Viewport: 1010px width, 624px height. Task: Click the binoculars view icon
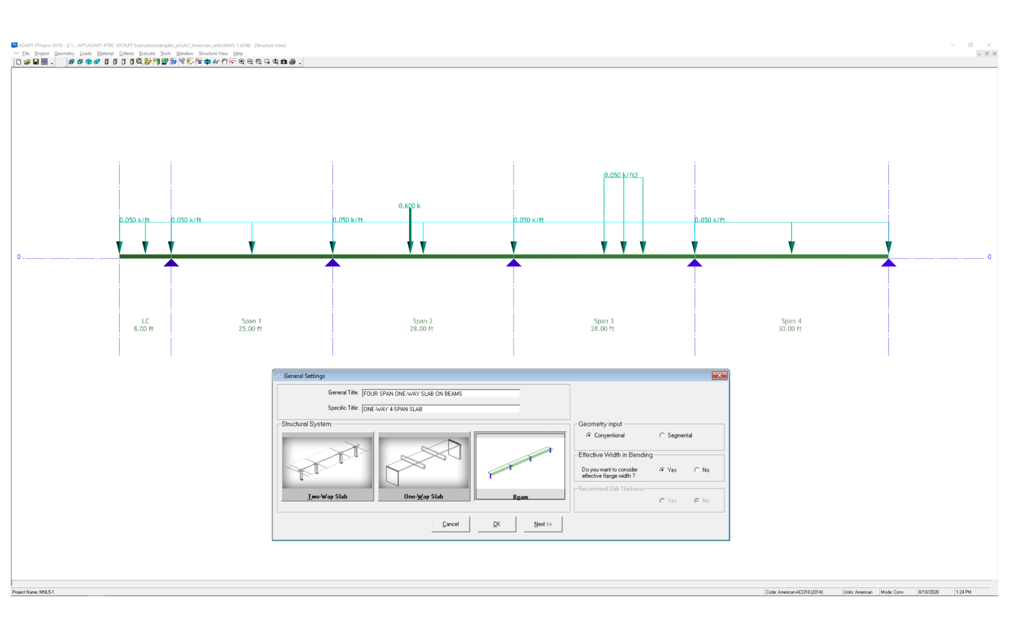click(x=216, y=62)
